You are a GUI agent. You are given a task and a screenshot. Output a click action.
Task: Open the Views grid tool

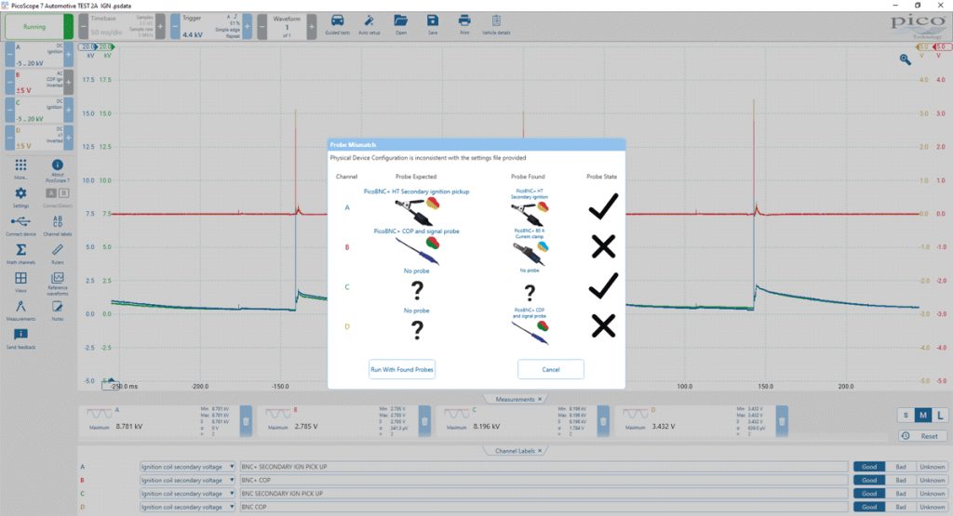(20, 282)
